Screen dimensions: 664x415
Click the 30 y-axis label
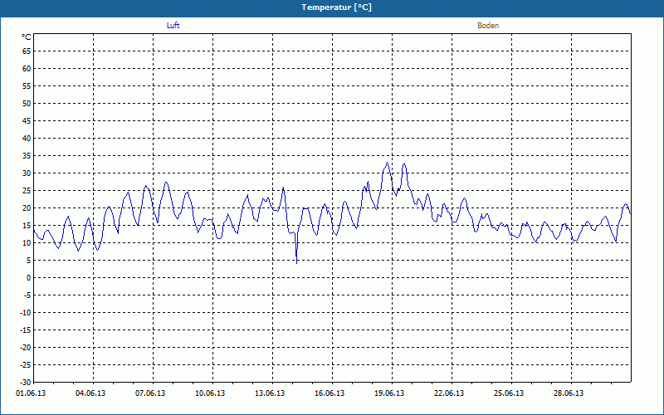pyautogui.click(x=27, y=173)
